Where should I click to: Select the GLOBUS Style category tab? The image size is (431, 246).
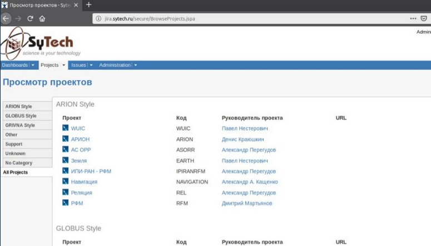tap(21, 116)
